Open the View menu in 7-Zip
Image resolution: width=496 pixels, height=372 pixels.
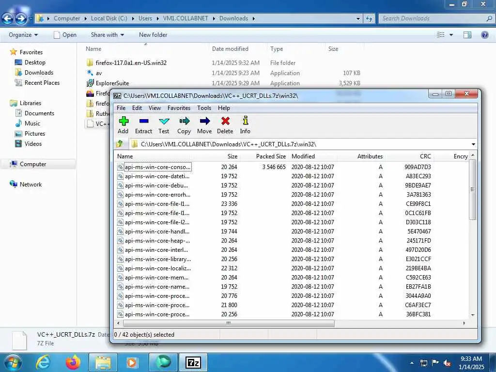click(155, 108)
